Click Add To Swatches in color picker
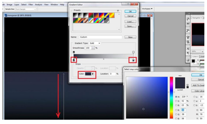Viewport: 207px width, 124px height. 198,85
